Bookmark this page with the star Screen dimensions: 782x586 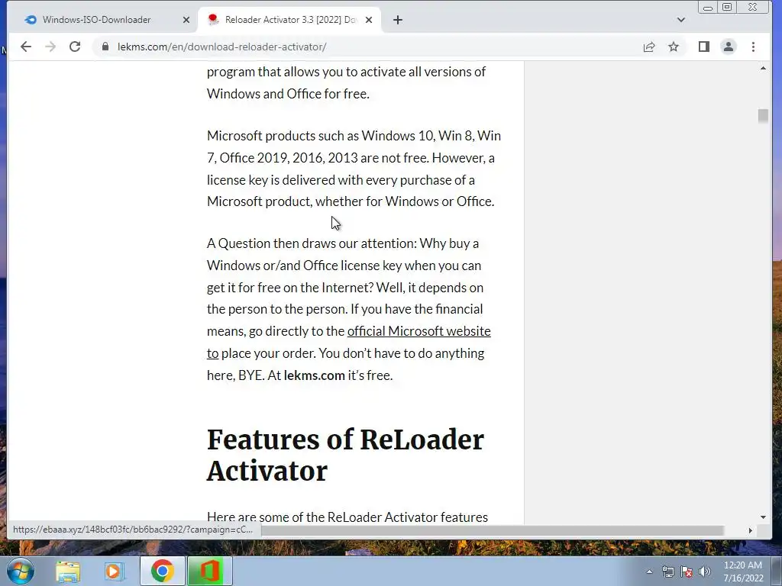(674, 47)
